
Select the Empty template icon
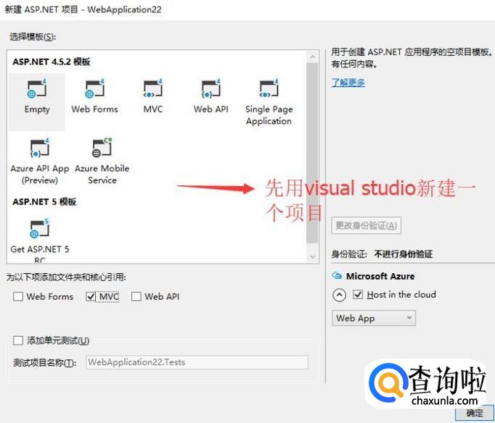pos(37,89)
